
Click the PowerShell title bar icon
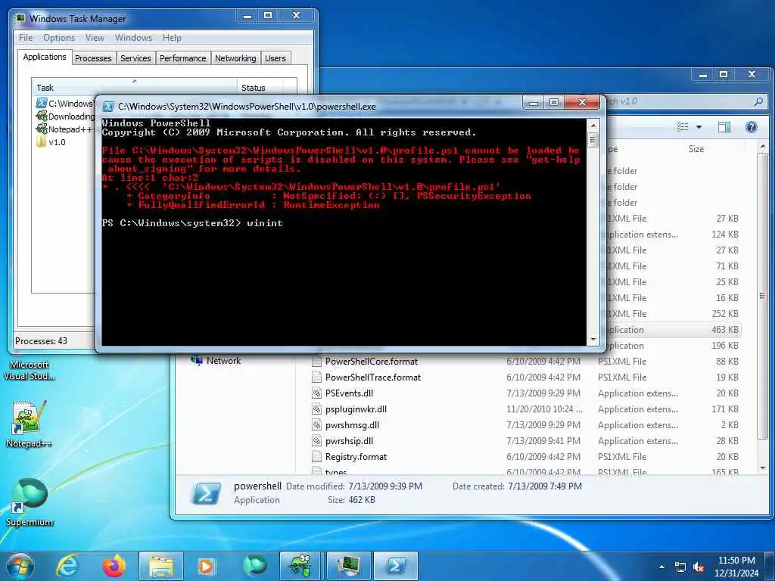108,106
